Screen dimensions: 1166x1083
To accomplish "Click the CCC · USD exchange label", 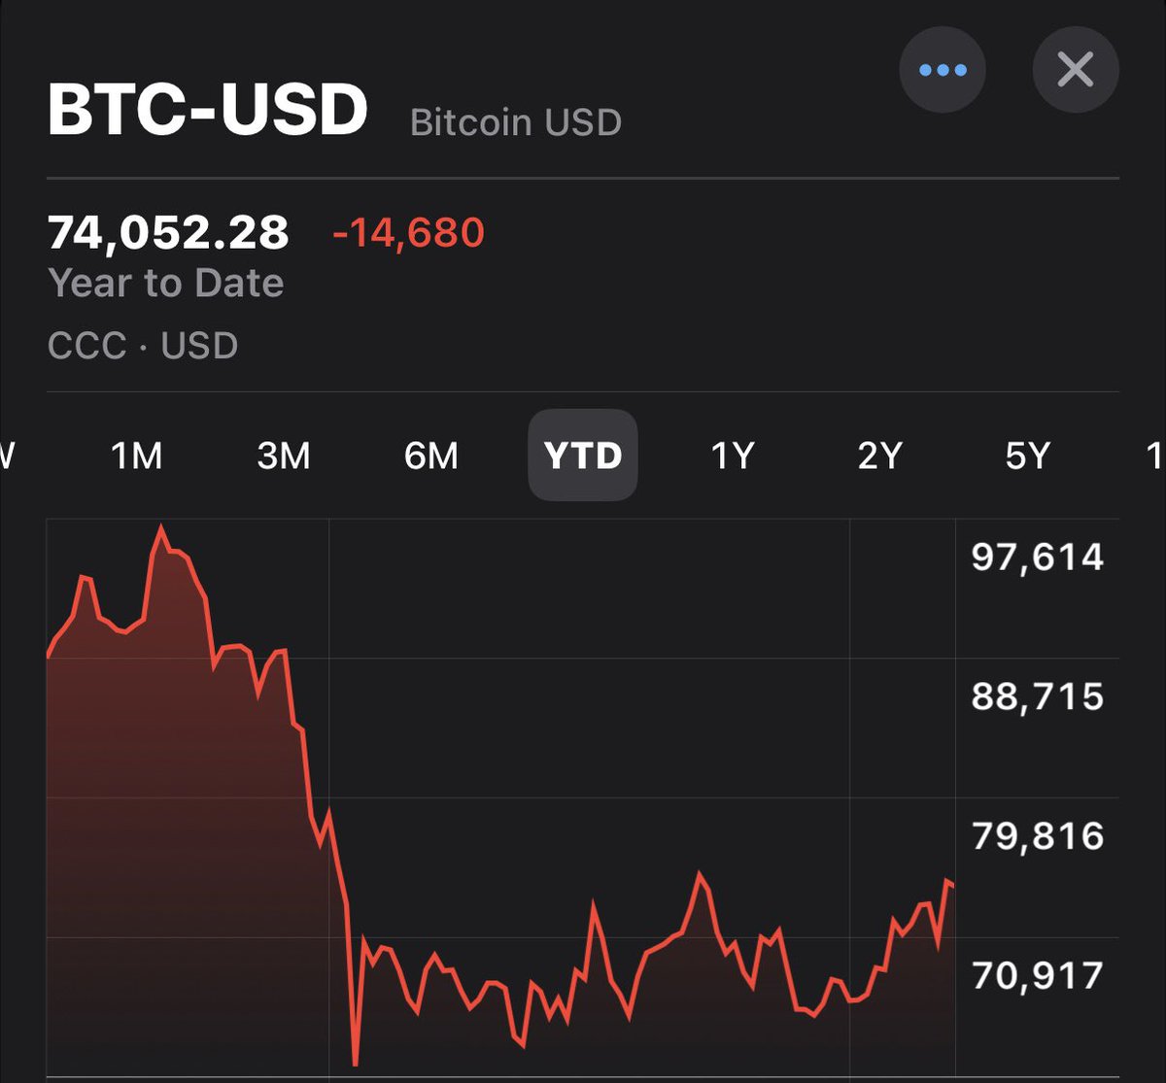I will [143, 346].
